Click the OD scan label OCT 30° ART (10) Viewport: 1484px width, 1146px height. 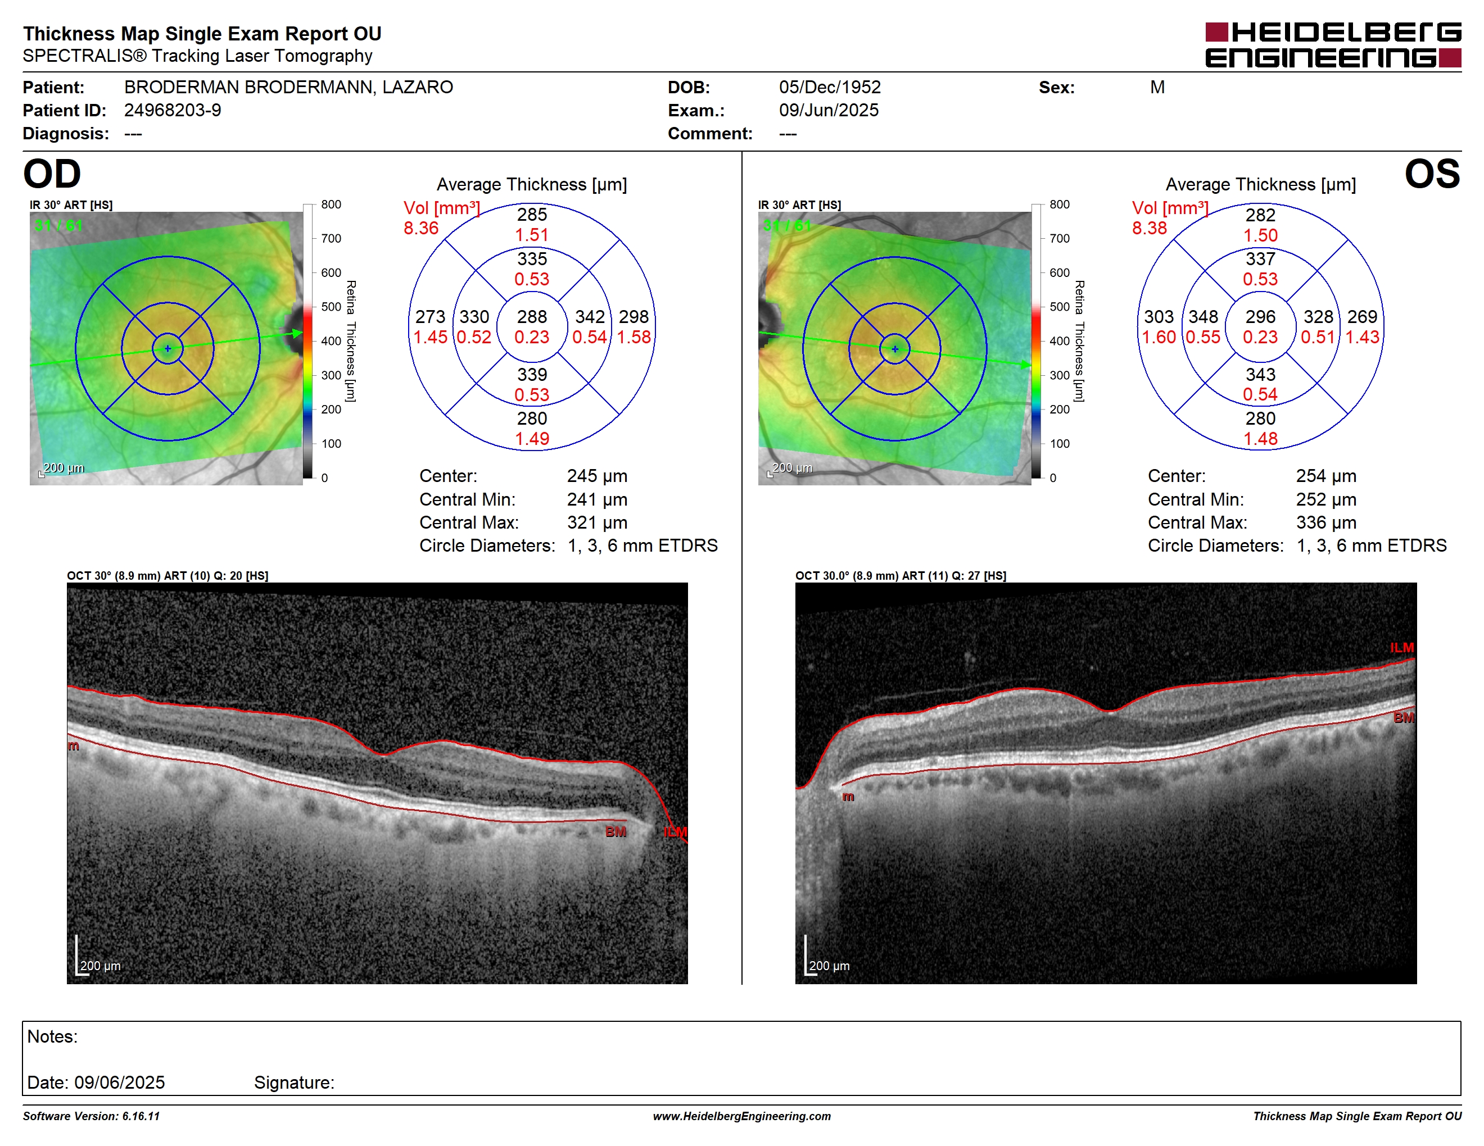point(168,576)
